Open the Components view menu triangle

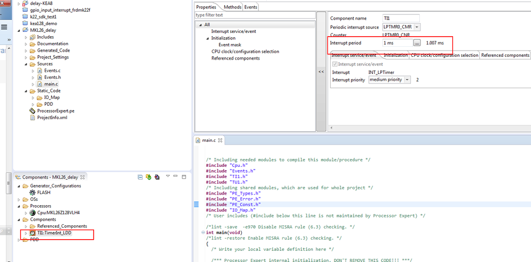tap(167, 176)
